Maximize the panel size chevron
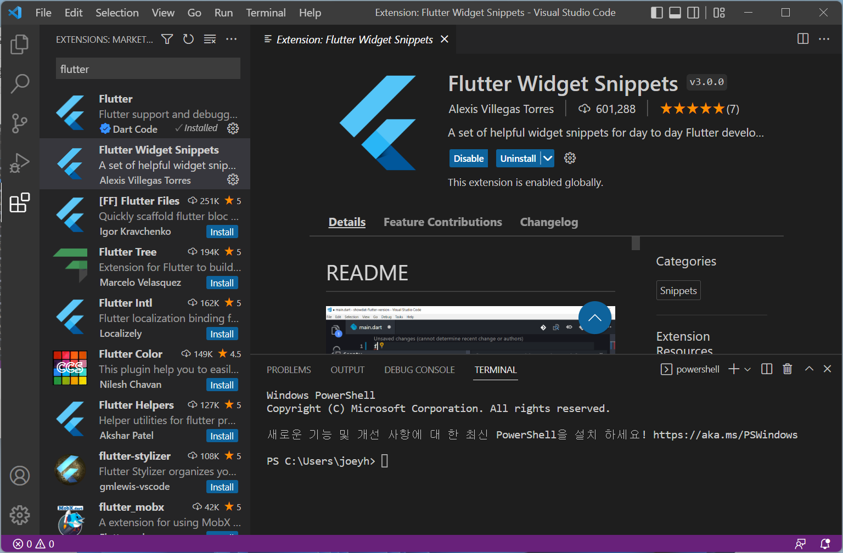 (x=809, y=369)
